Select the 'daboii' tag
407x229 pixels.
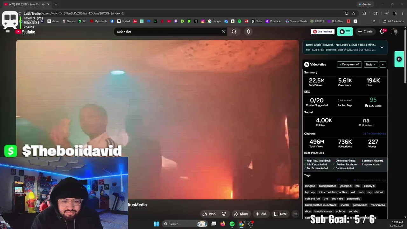(x=379, y=192)
